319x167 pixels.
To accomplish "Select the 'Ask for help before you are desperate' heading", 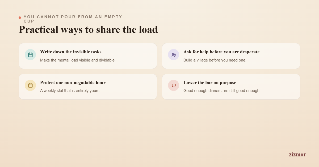I will 221,52.
